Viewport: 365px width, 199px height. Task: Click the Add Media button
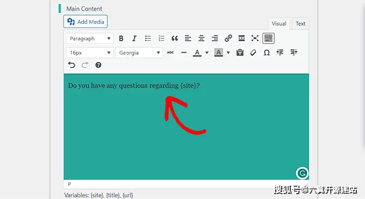click(85, 21)
